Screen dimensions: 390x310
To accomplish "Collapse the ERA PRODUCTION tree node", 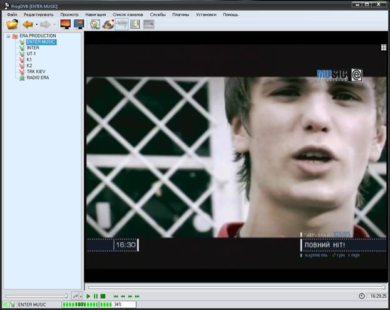I will (x=8, y=36).
